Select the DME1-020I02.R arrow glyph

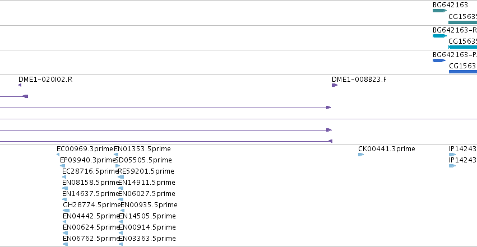coord(20,85)
